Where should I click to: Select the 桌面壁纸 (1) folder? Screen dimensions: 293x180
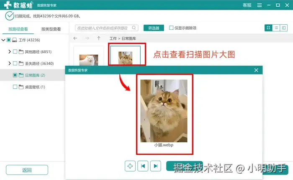(x=35, y=87)
